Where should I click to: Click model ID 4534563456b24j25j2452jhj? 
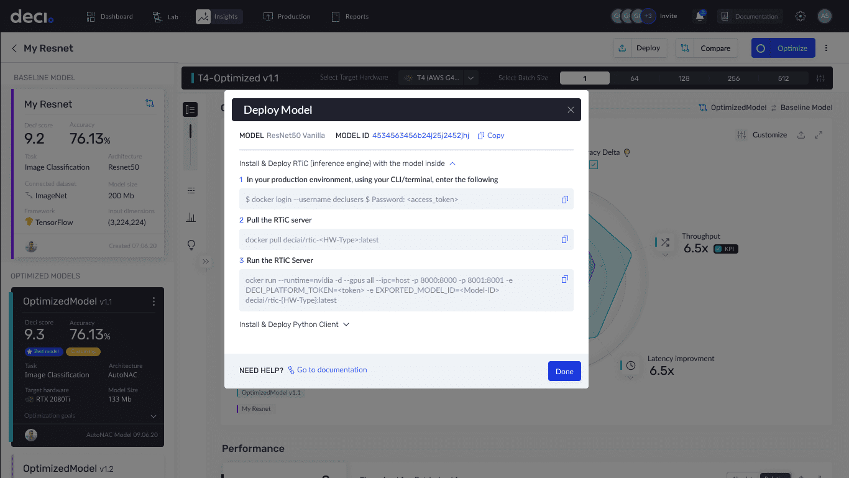coord(421,136)
